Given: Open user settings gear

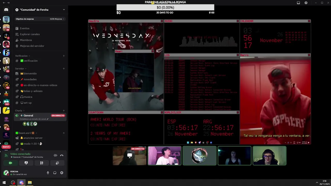Looking at the screenshot, I should tap(62, 173).
